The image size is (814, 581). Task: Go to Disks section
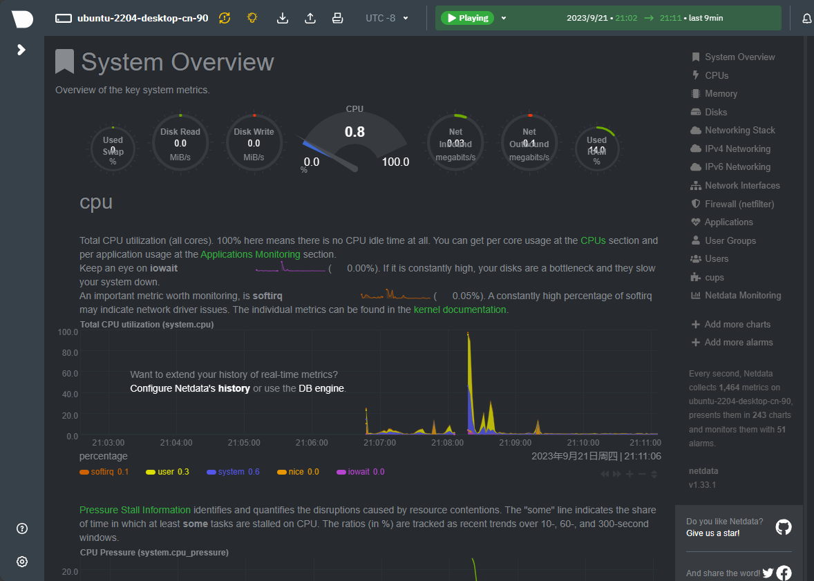pyautogui.click(x=708, y=112)
